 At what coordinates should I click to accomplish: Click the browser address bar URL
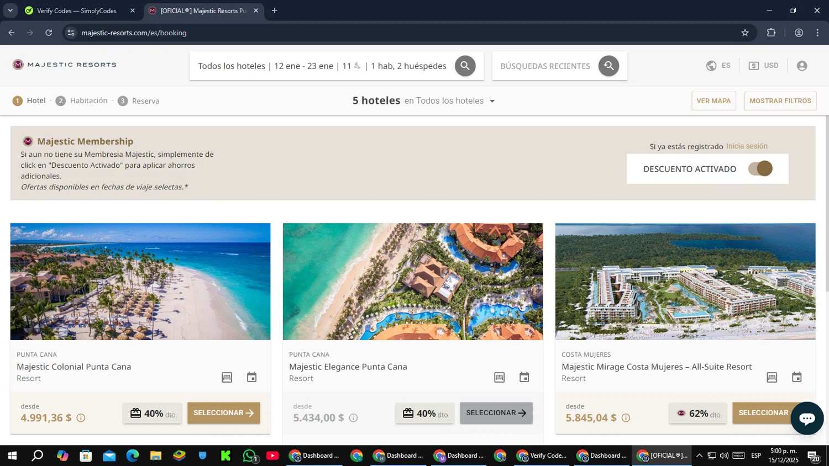pyautogui.click(x=134, y=33)
